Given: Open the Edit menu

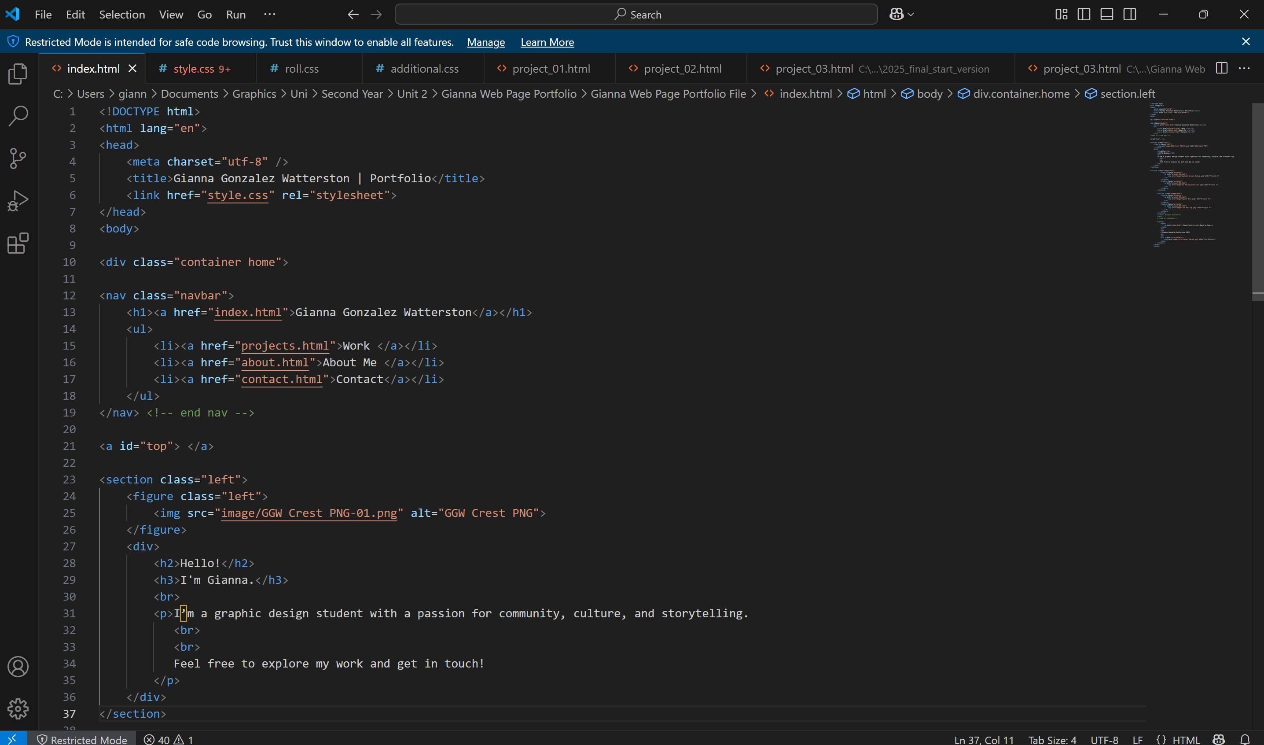Looking at the screenshot, I should point(75,15).
